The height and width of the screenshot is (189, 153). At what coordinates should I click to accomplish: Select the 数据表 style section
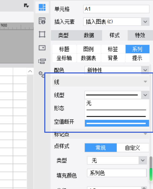[89, 58]
